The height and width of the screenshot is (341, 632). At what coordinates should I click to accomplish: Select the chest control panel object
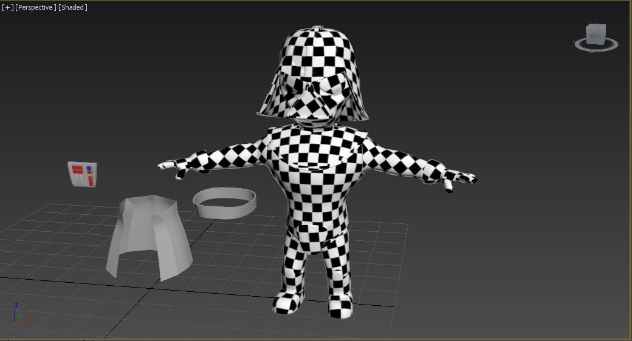click(x=83, y=174)
